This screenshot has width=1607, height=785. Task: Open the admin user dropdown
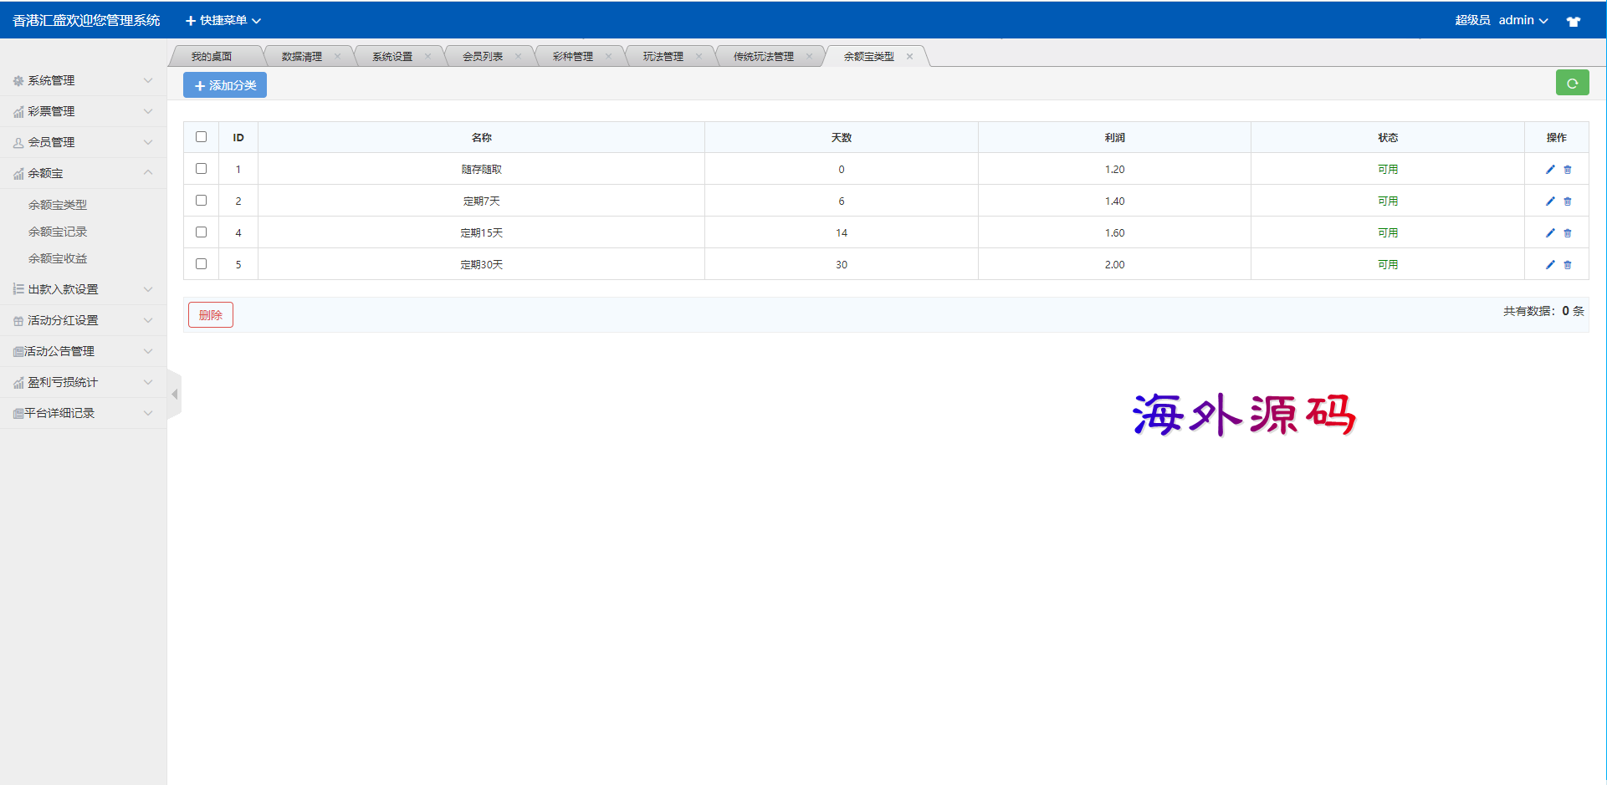(1523, 21)
